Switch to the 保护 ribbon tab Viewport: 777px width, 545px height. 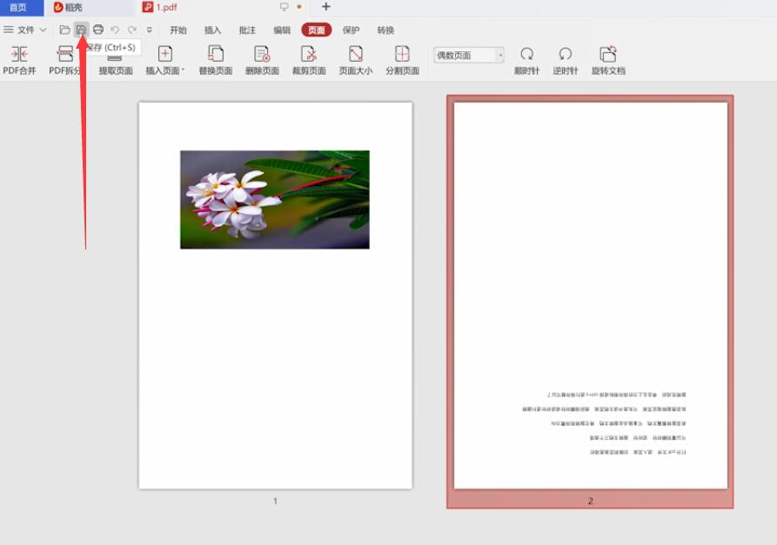click(x=351, y=30)
